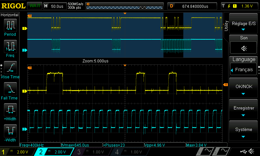
Task: Toggle the Son speaker sound button
Action: pos(243,48)
